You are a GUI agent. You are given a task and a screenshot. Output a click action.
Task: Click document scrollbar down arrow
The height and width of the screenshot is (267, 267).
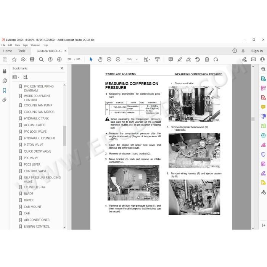point(253,228)
